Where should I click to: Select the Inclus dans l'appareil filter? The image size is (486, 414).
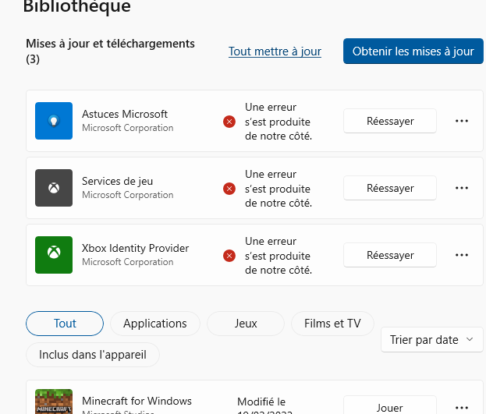tap(93, 355)
